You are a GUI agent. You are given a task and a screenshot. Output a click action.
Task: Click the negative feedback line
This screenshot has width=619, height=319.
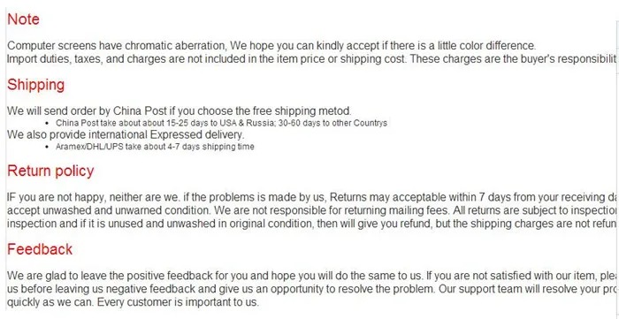point(312,289)
